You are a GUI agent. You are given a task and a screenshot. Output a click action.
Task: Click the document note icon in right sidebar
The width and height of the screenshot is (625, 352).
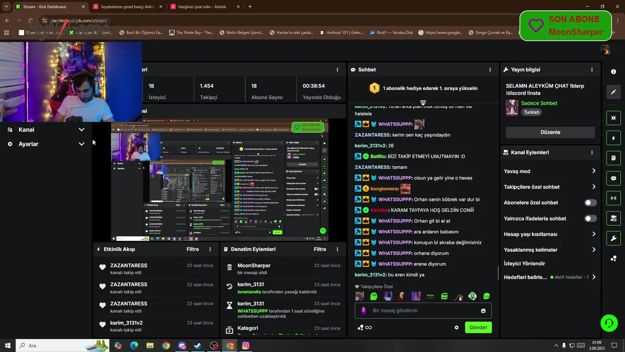pos(613,158)
